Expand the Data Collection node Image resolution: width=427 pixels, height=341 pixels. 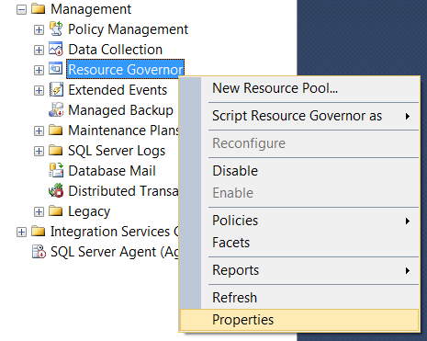click(x=39, y=50)
